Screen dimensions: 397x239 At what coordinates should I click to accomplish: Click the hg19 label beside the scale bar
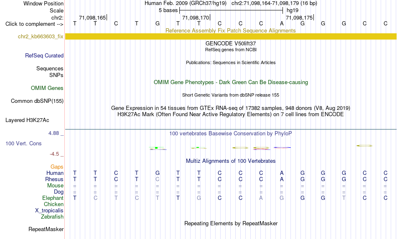click(x=293, y=10)
